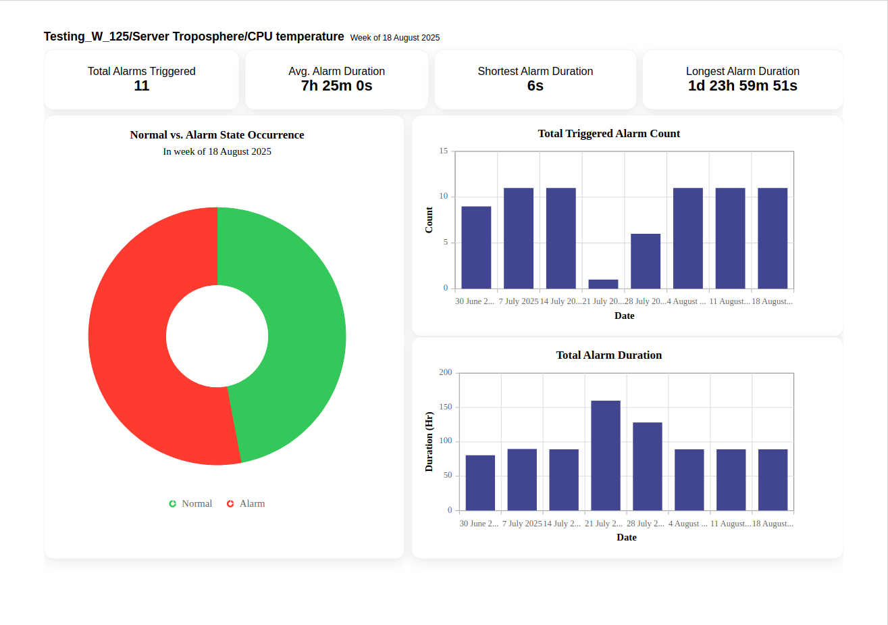Toggle the Alarm legend marker icon
Viewport: 888px width, 625px height.
click(230, 504)
